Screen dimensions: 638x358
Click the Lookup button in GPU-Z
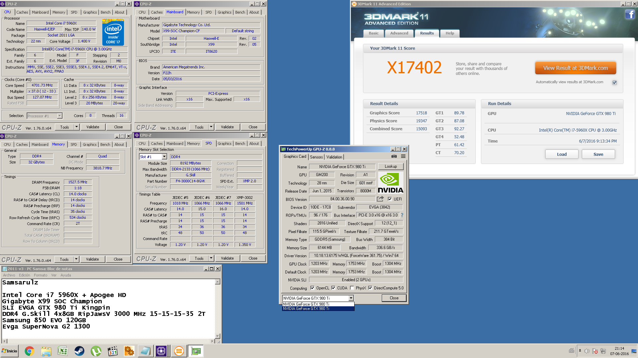pyautogui.click(x=390, y=166)
